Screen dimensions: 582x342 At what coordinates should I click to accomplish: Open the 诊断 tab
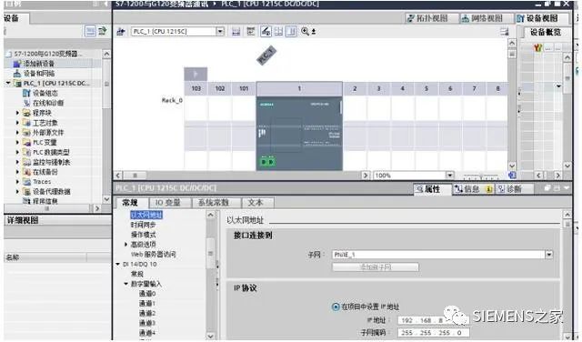514,189
